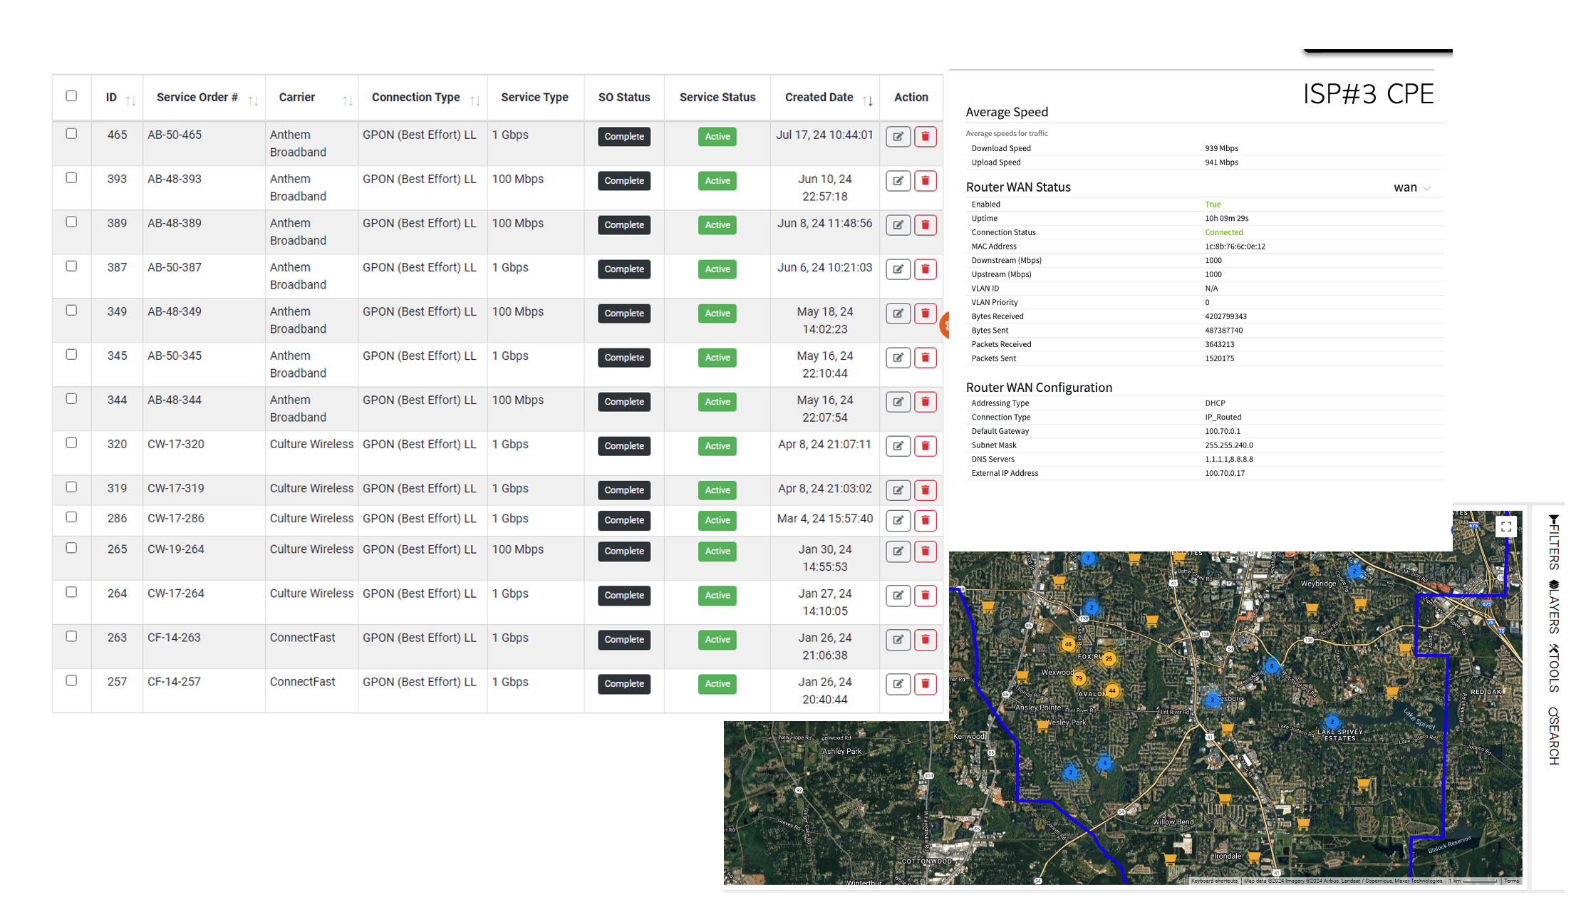1586x912 pixels.
Task: Check the row checkbox for ID 320
Action: pos(71,442)
